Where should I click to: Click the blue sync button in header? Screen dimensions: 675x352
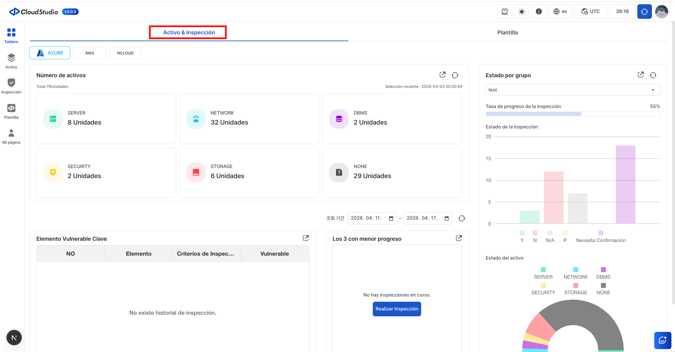pos(644,12)
